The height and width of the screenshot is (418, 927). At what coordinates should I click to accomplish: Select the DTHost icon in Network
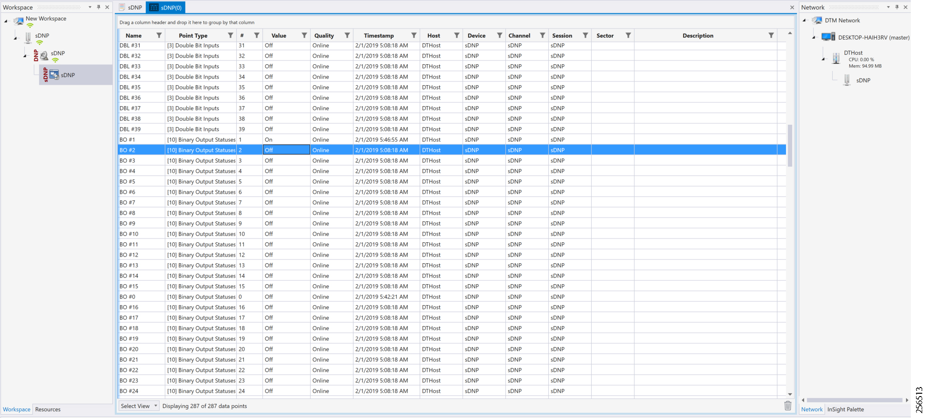(836, 58)
